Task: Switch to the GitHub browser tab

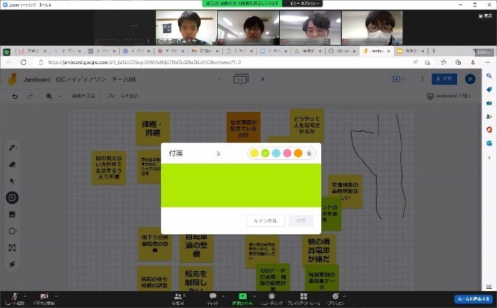Action: [x=342, y=51]
